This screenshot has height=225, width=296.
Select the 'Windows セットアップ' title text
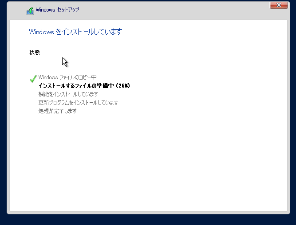[x=57, y=10]
